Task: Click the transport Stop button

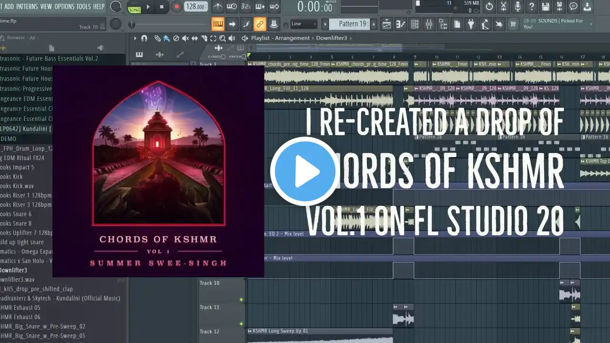Action: 162,7
